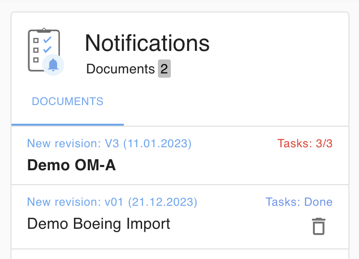Click the Tasks: Done status label
The width and height of the screenshot is (359, 259).
(299, 202)
